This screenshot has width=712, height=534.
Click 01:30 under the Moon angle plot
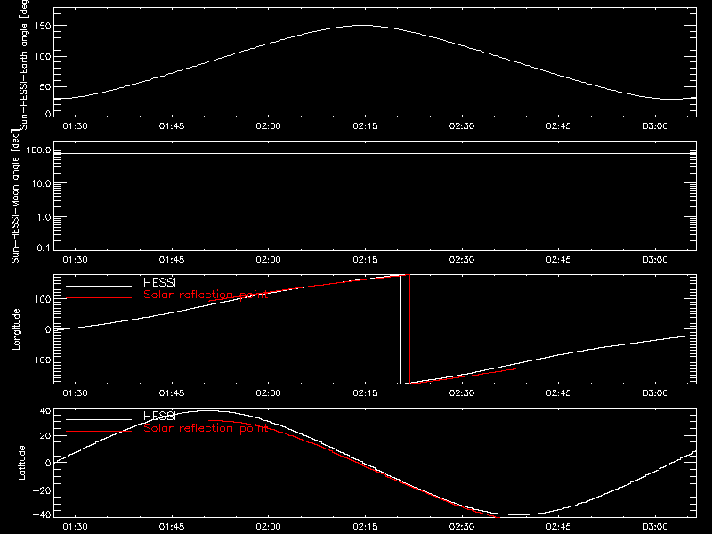click(x=75, y=259)
